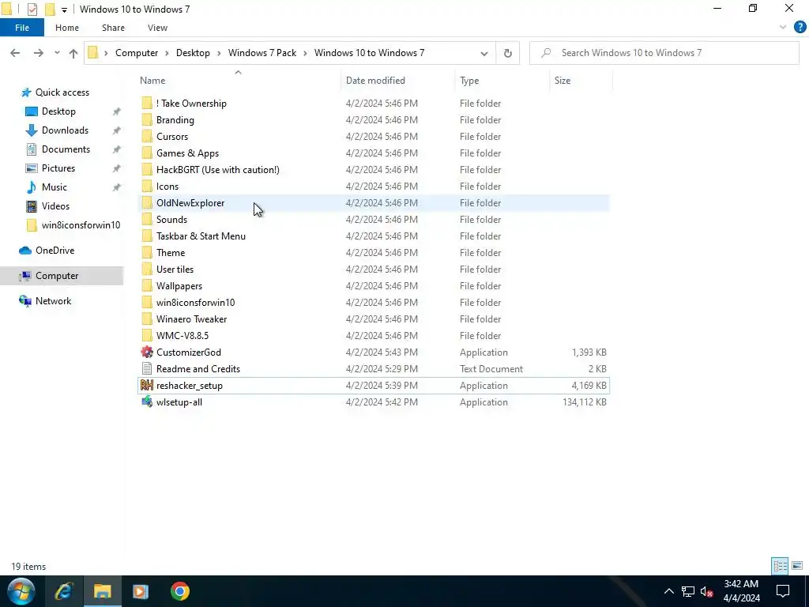Show hidden tray icons chevron
This screenshot has width=809, height=607.
click(x=668, y=591)
